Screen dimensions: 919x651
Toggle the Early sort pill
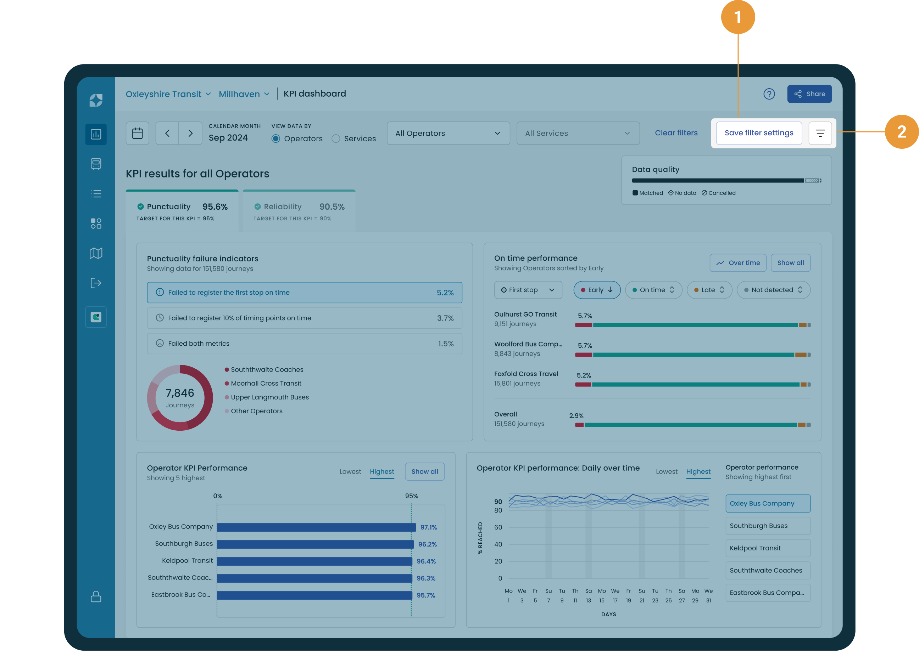[597, 290]
